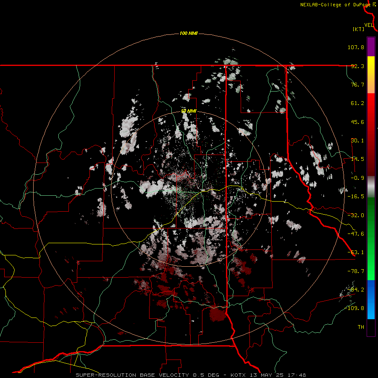The image size is (378, 378).
Task: Click the [KT] units label
Action: [x=358, y=29]
